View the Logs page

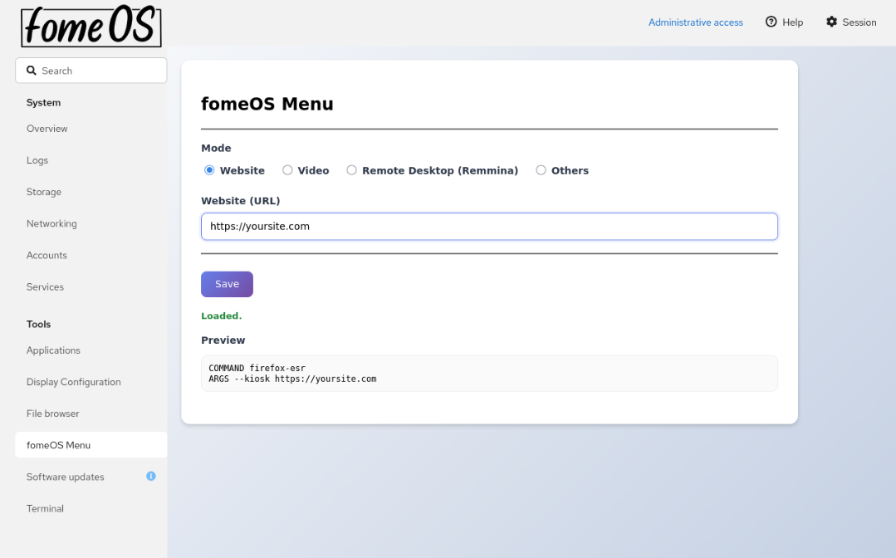(37, 160)
